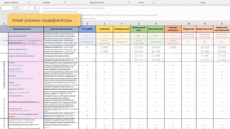Select the cell with value 3 700
230x129 pixels.
[x=105, y=47]
